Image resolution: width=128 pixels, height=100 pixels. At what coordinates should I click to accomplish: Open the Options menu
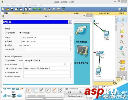coord(14,5)
